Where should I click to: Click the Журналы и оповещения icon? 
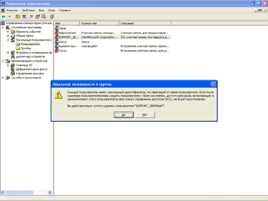pyautogui.click(x=13, y=53)
